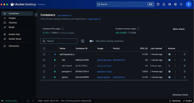Sort by Last started column header
Viewport: 194px width, 103px height.
pyautogui.click(x=156, y=48)
